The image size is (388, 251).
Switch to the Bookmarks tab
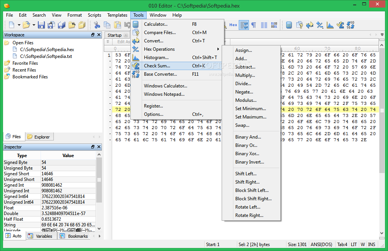pos(75,236)
